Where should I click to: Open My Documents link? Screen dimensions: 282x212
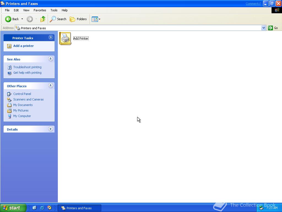(23, 105)
